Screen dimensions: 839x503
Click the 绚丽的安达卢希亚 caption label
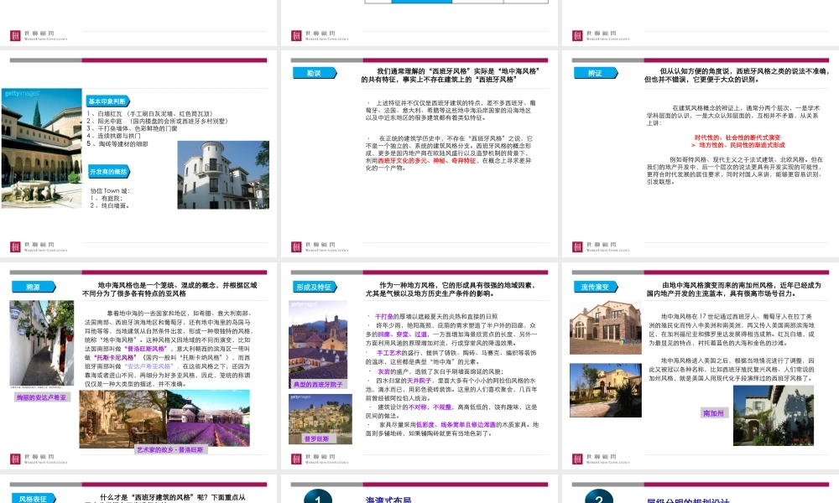point(42,397)
